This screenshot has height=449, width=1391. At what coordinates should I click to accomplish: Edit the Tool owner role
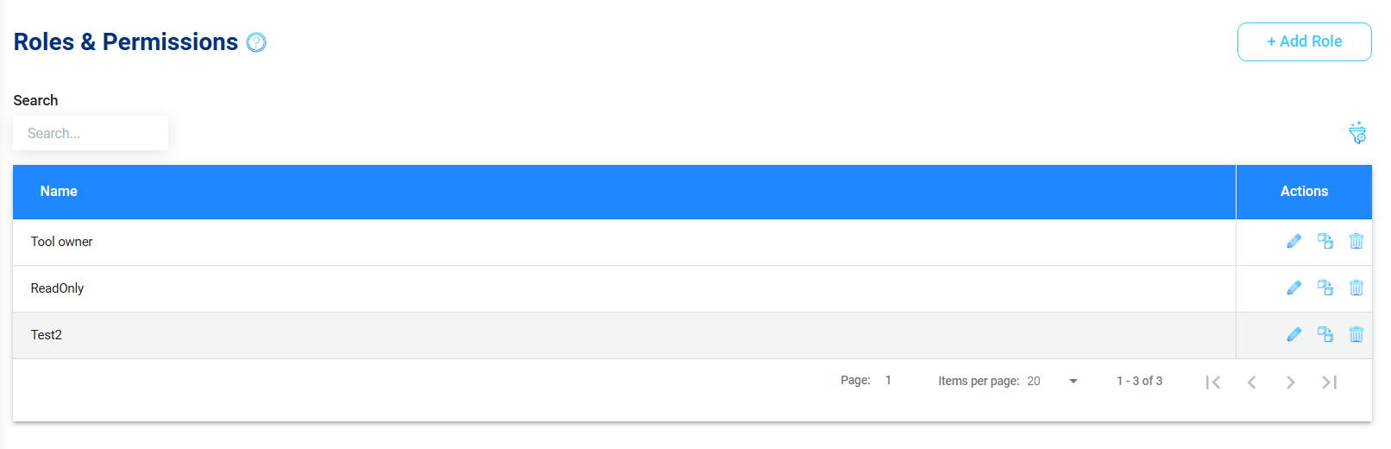[1293, 242]
